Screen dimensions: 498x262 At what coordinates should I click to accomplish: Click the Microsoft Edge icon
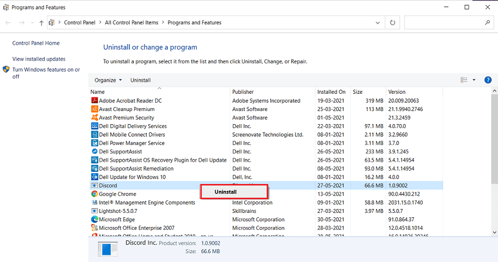point(94,219)
